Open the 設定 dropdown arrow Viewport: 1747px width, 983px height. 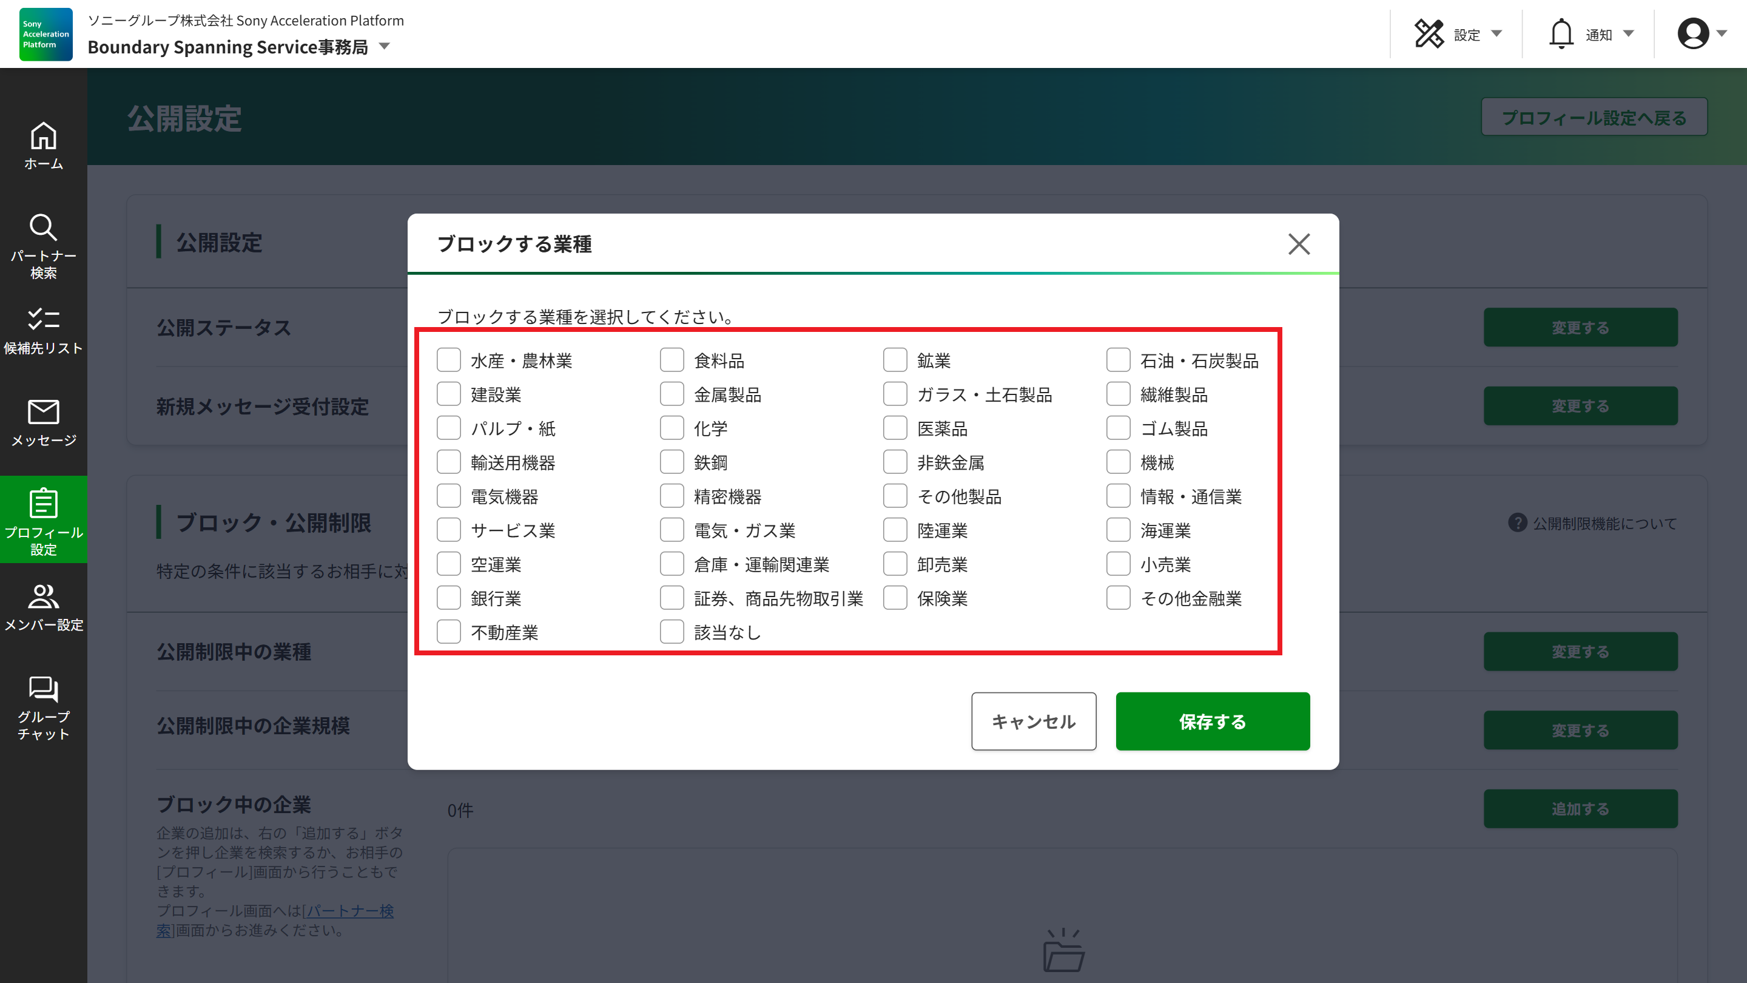(1496, 33)
